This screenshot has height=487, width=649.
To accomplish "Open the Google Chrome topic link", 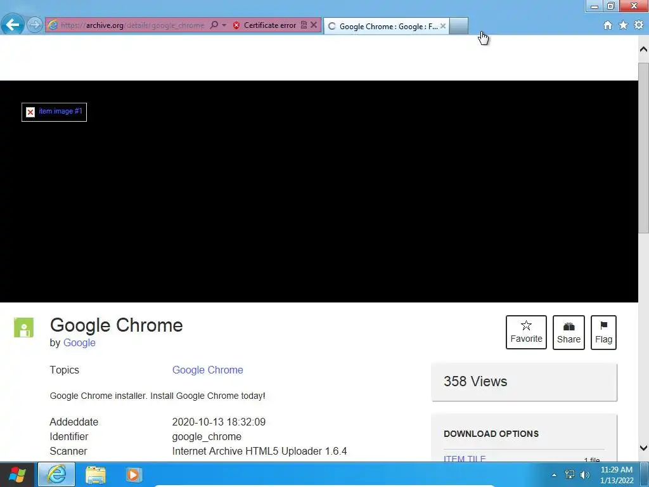I will point(207,370).
